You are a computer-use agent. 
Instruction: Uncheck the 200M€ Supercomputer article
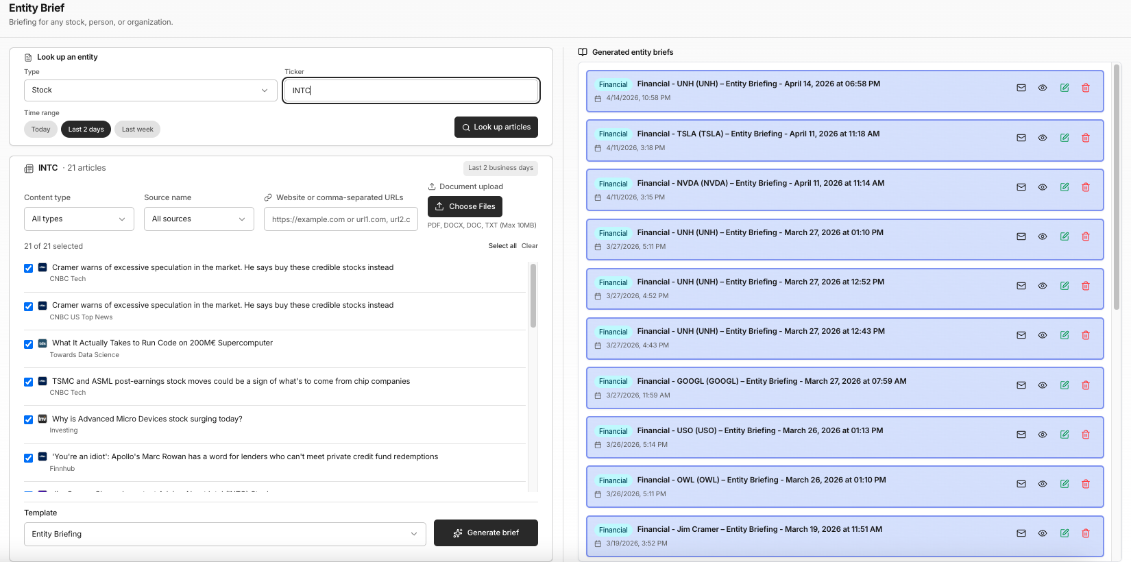(x=28, y=344)
